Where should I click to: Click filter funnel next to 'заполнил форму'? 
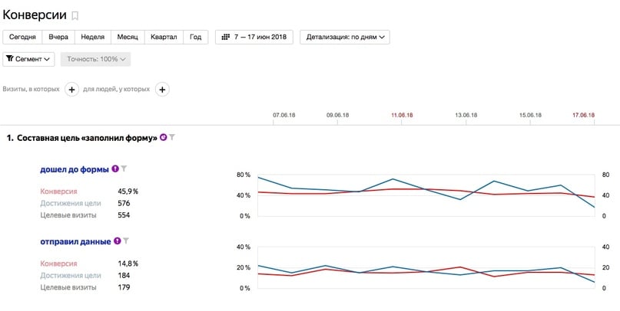coord(173,138)
